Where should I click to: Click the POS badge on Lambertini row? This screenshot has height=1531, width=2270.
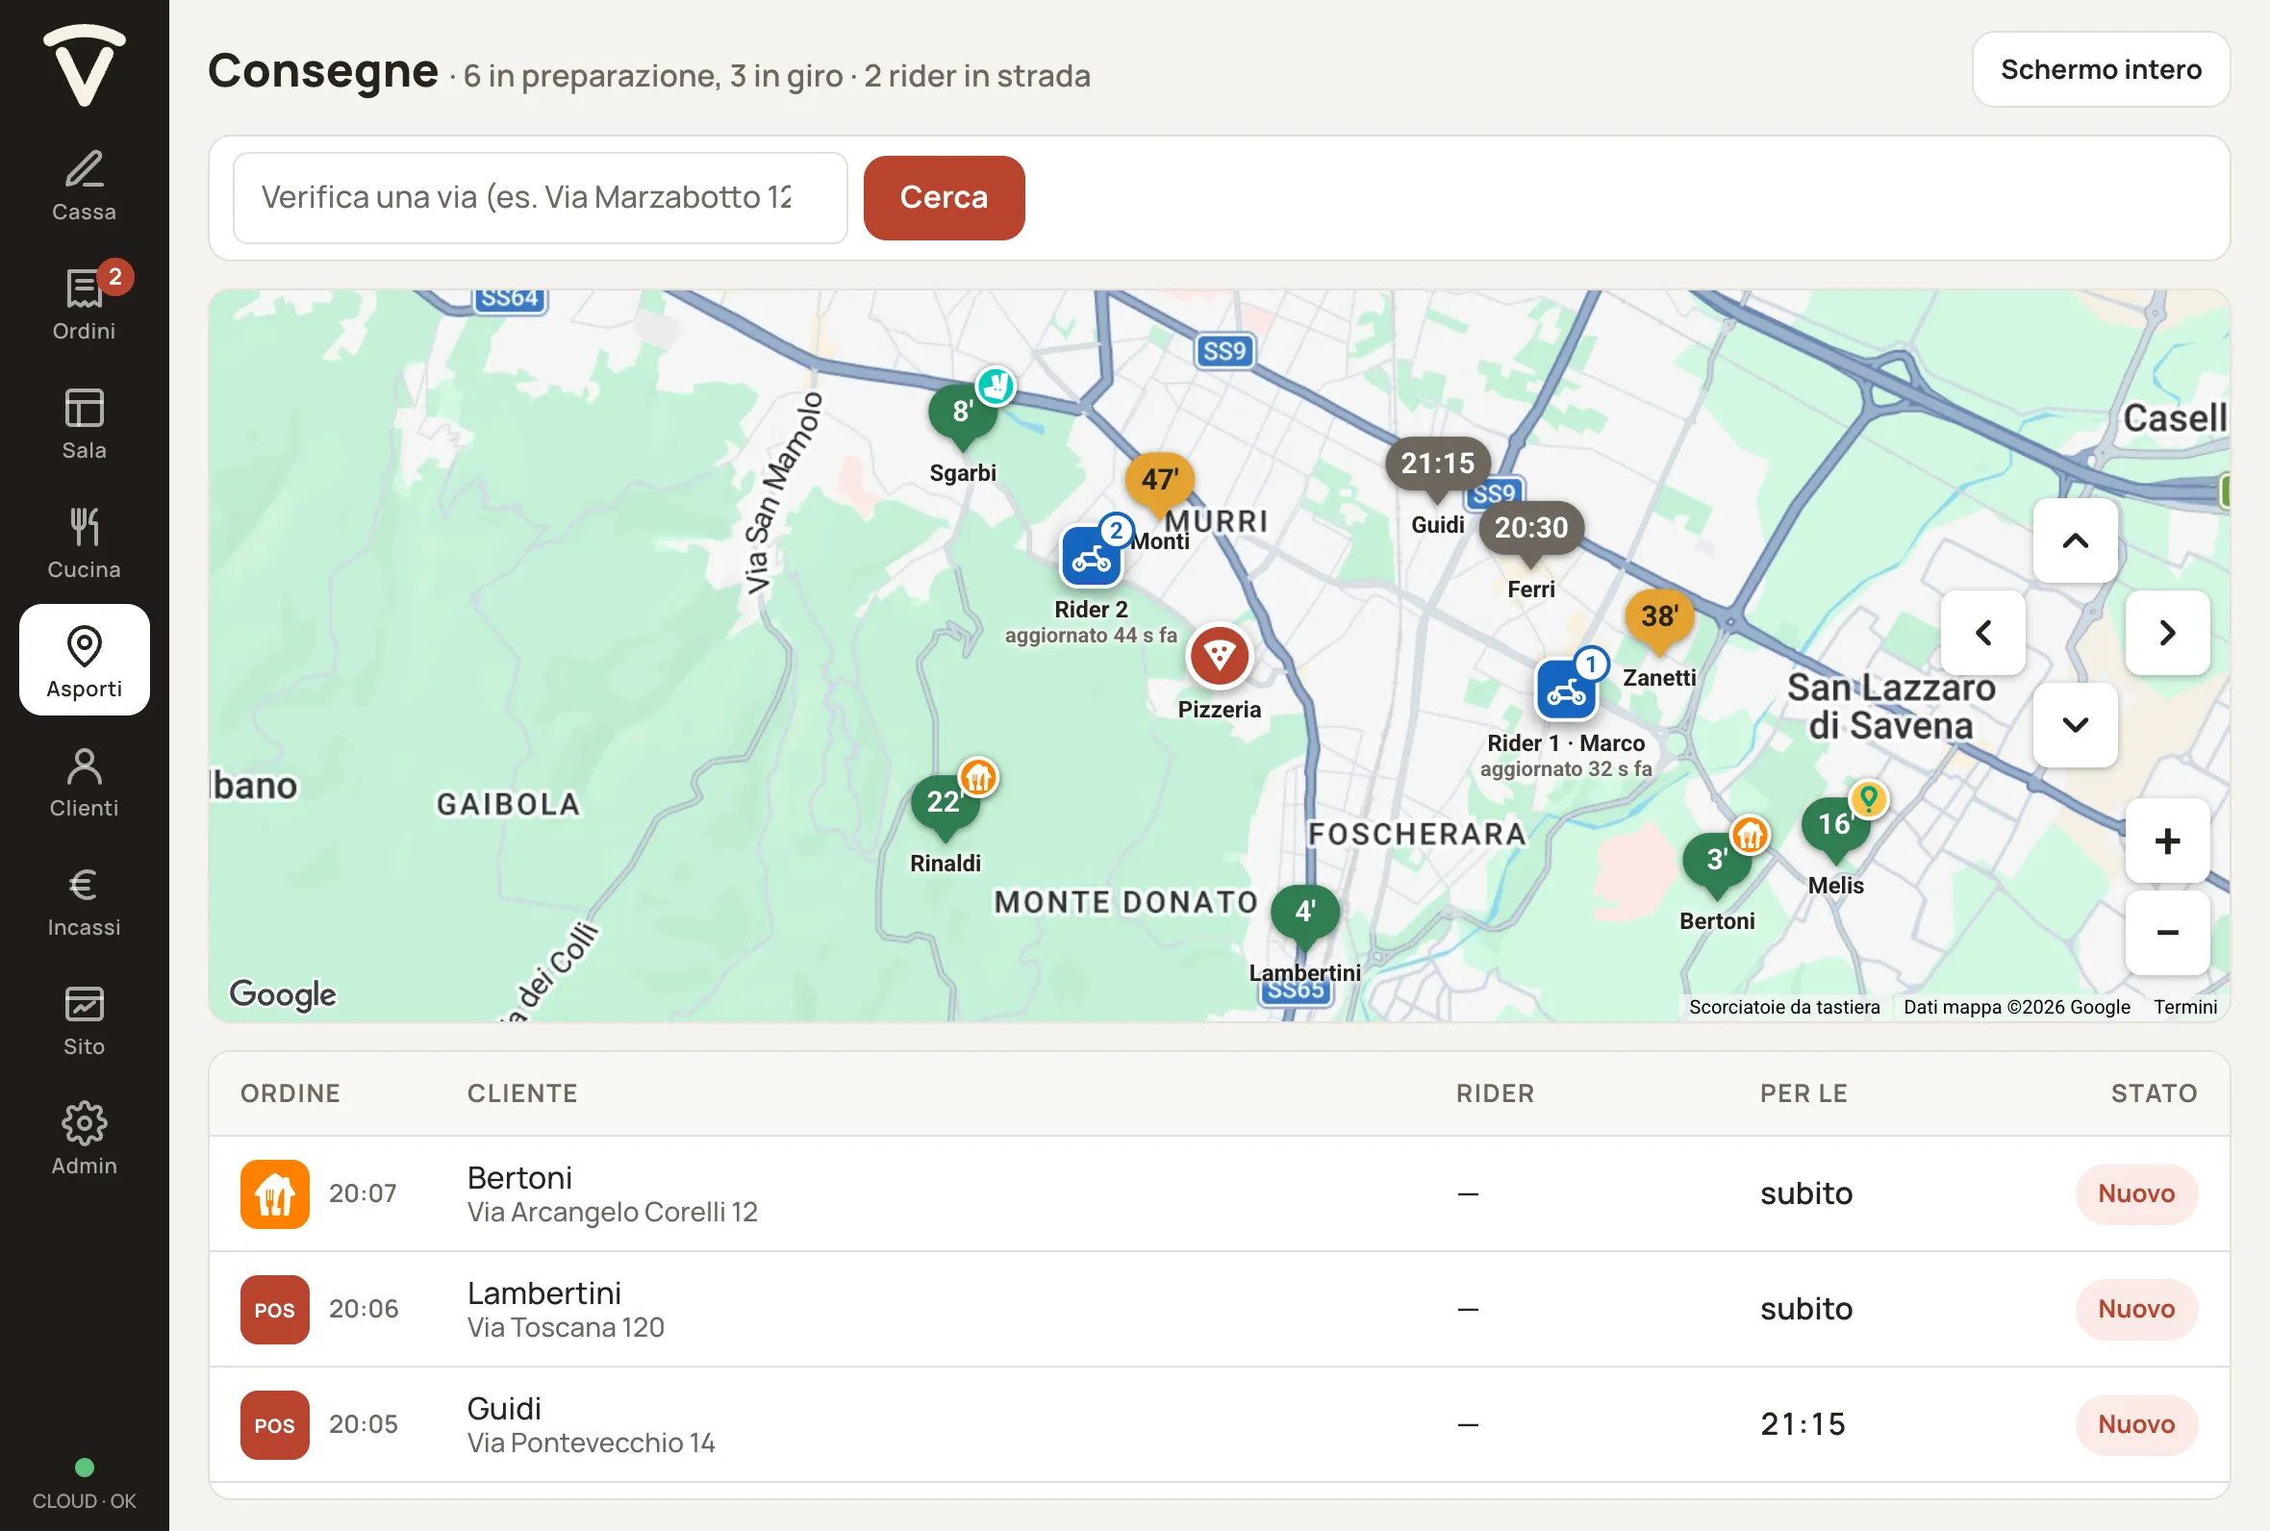(274, 1310)
